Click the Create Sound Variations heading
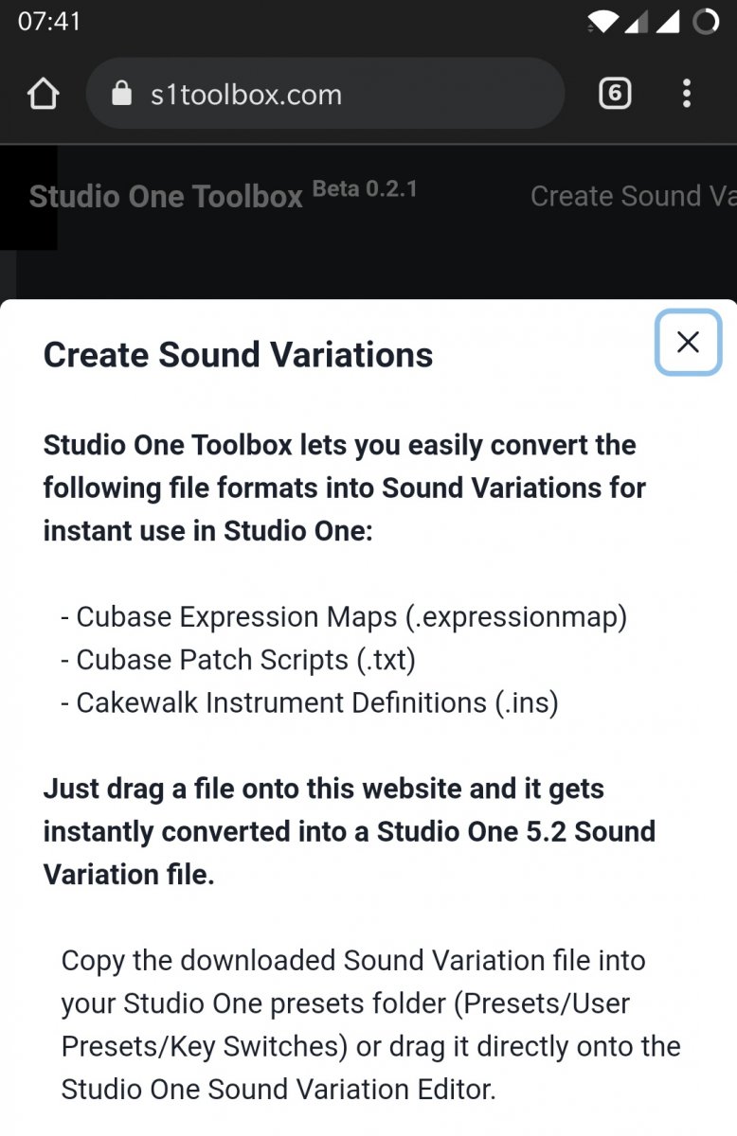737x1136 pixels. click(238, 355)
